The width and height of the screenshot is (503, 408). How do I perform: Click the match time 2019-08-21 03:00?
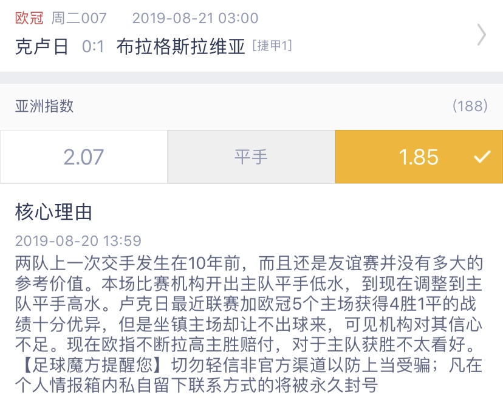point(195,18)
